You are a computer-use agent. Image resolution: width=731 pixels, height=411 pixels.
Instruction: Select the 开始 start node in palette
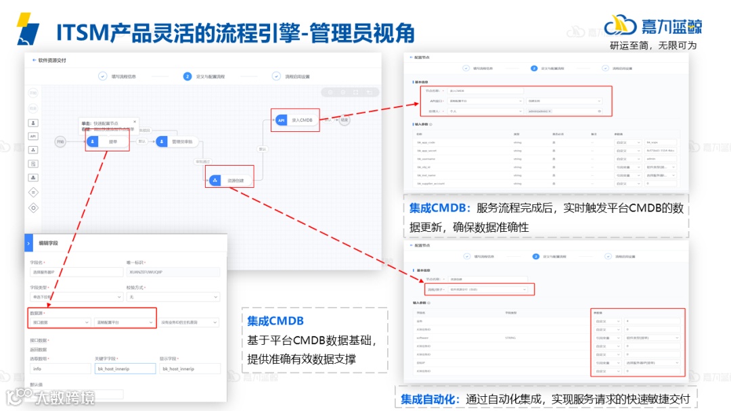(33, 93)
